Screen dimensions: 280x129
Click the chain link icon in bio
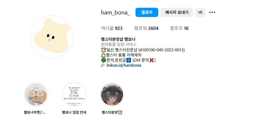pyautogui.click(x=103, y=65)
